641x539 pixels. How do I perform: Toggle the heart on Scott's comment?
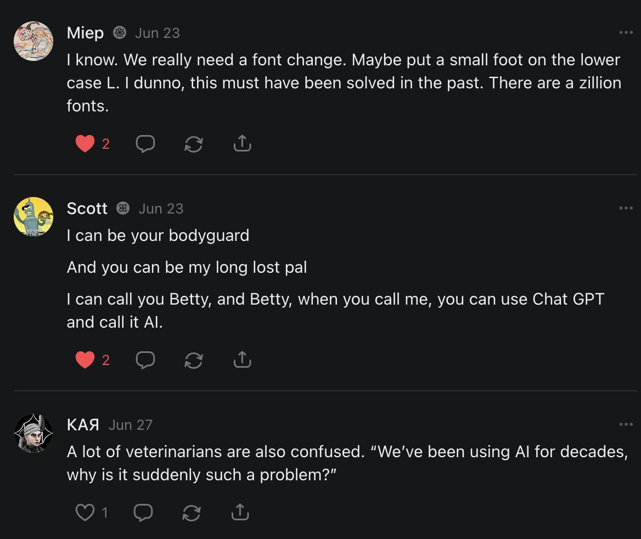click(85, 360)
